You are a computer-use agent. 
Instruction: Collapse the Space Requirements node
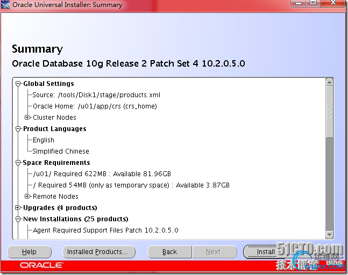tap(18, 163)
